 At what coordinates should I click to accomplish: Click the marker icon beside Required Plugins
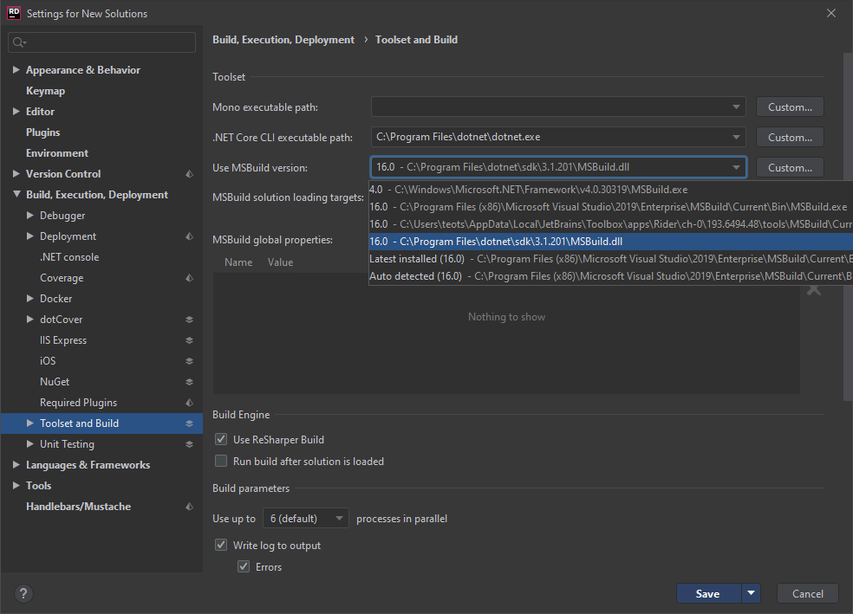pos(189,403)
